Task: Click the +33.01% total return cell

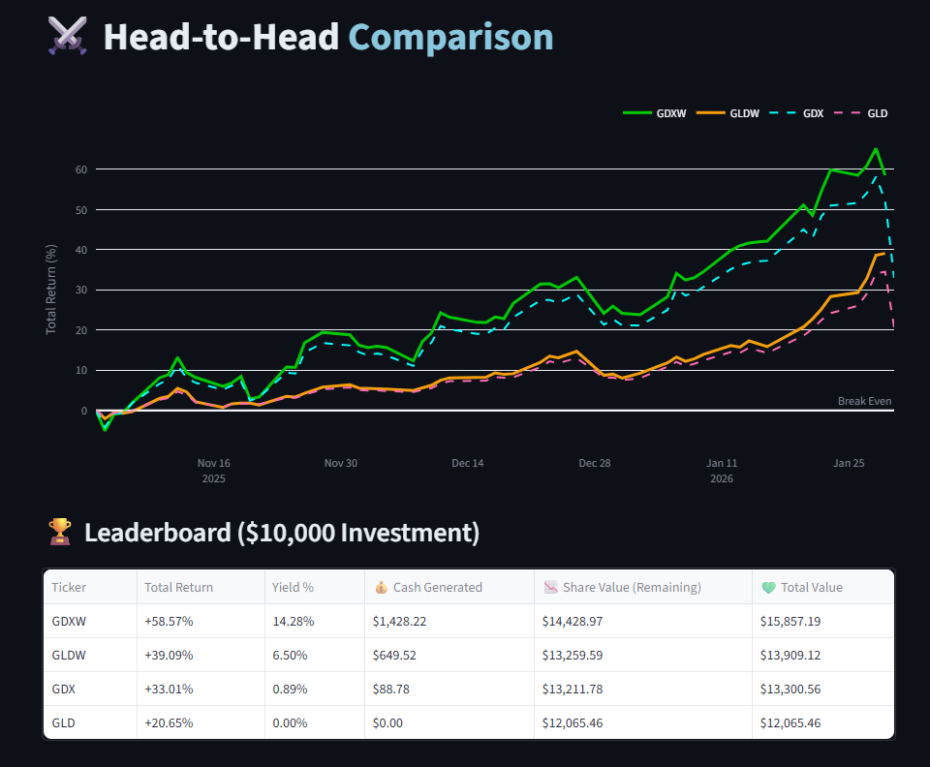Action: [201, 689]
